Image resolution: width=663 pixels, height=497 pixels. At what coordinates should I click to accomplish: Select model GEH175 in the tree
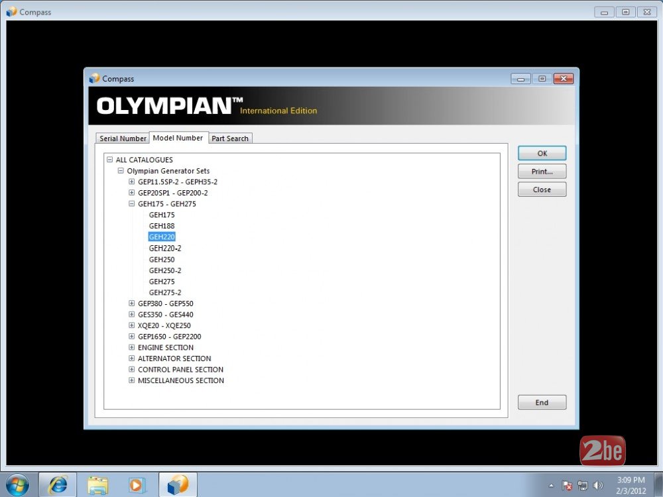(x=162, y=215)
